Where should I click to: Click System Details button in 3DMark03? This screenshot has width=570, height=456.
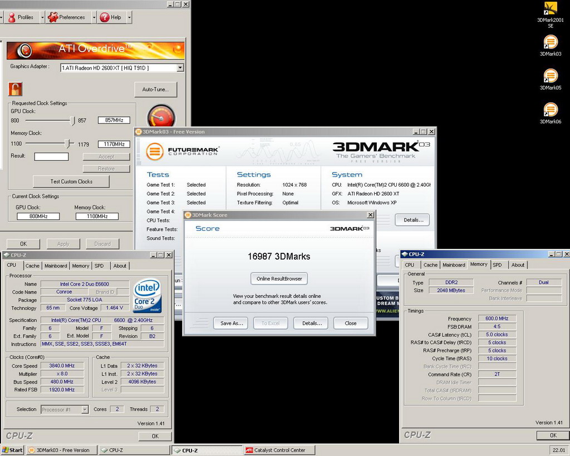[x=414, y=219]
